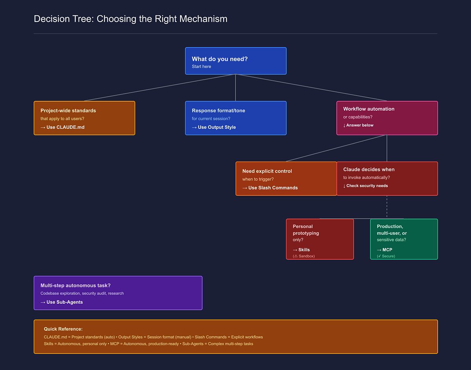Click the 'Answer below' down-arrow label
The width and height of the screenshot is (471, 370).
coord(358,125)
